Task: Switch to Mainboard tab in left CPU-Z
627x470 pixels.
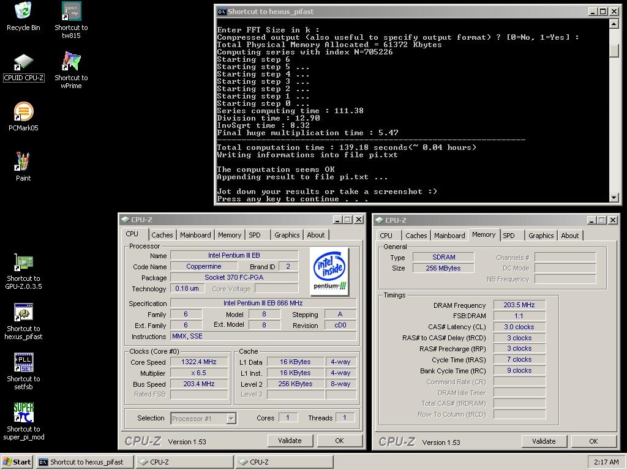Action: click(x=195, y=235)
